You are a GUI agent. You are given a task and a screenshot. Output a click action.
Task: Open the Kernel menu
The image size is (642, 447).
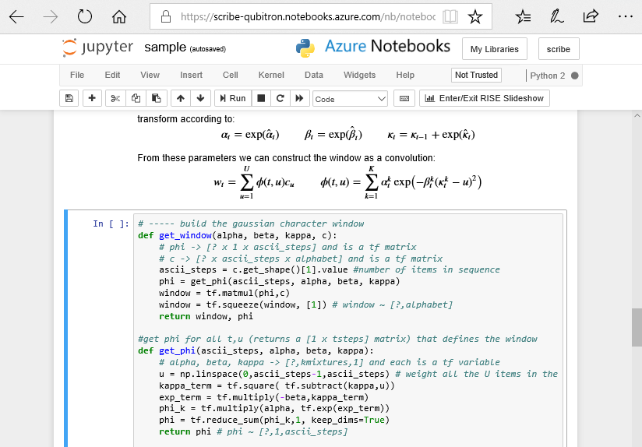click(x=271, y=75)
